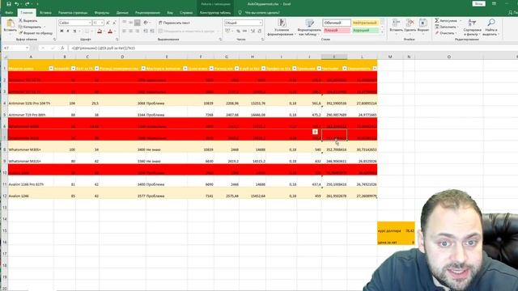Viewport: 518px width, 291px height.
Task: Click the Select All corner of sheet
Action: 4,57
